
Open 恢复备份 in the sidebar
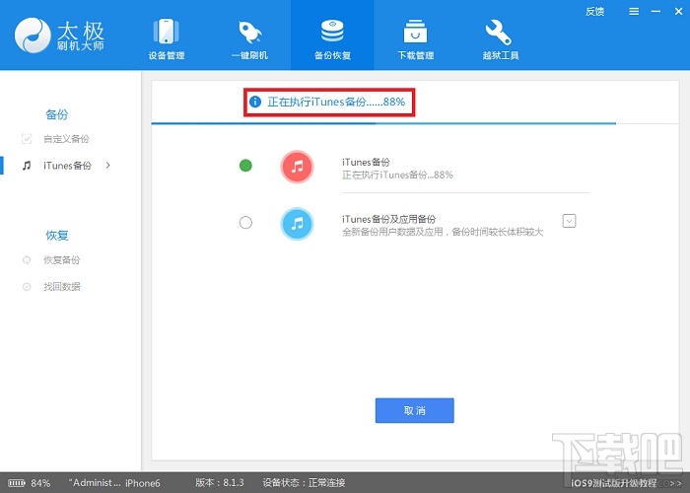[61, 259]
